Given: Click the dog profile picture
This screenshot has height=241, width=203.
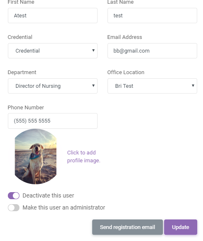Looking at the screenshot, I should point(36,157).
